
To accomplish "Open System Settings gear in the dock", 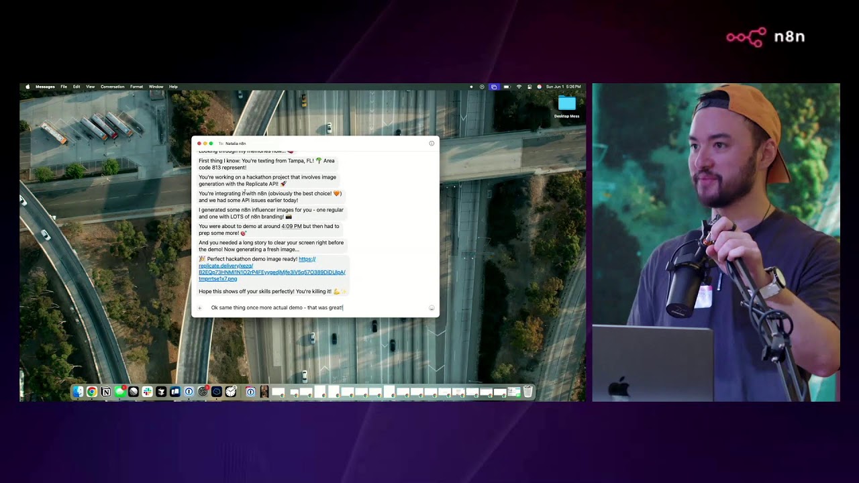I will point(202,392).
